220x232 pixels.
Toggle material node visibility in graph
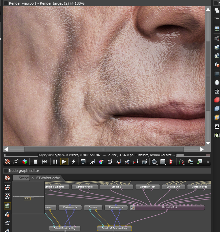(7, 223)
